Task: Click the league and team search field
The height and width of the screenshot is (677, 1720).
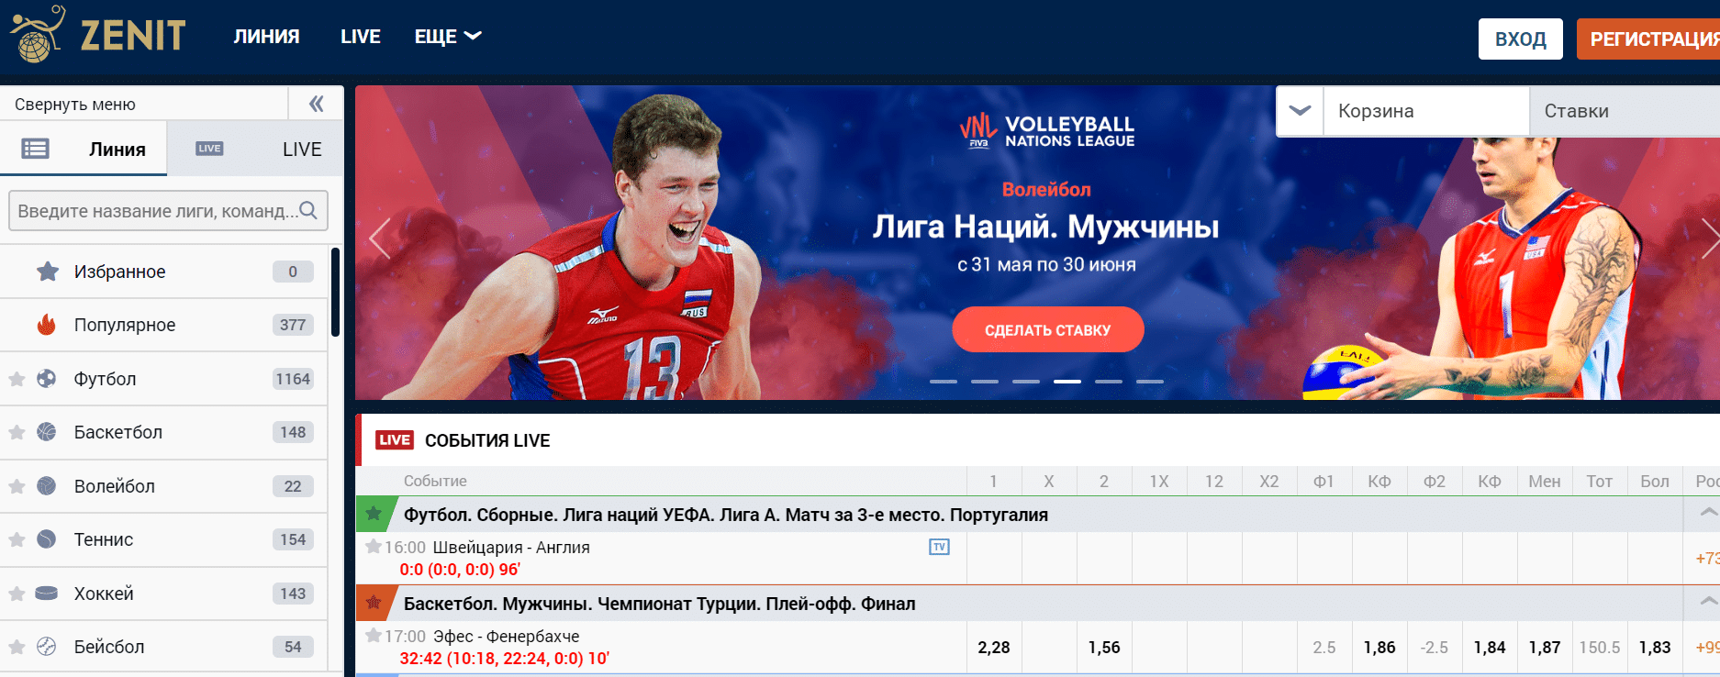Action: 168,211
